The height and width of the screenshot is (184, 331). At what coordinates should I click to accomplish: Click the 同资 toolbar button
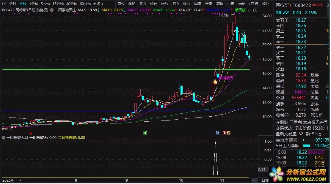[198, 4]
